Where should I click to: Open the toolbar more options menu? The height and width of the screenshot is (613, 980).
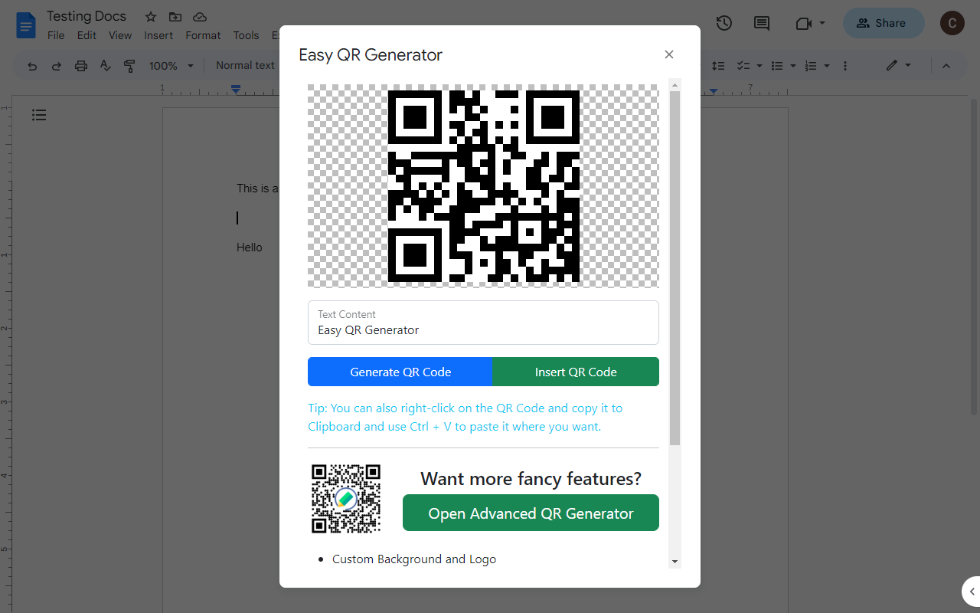845,66
